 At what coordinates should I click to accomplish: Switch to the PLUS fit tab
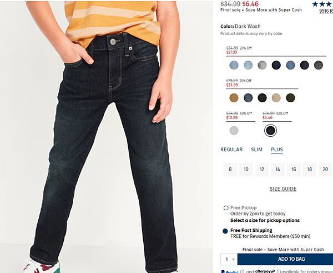[x=277, y=150]
